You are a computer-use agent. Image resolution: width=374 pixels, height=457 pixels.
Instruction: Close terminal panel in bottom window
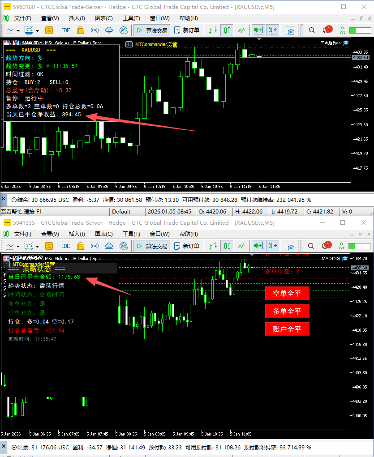point(4,446)
